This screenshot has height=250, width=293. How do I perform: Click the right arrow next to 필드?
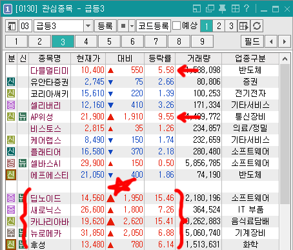pyautogui.click(x=285, y=41)
